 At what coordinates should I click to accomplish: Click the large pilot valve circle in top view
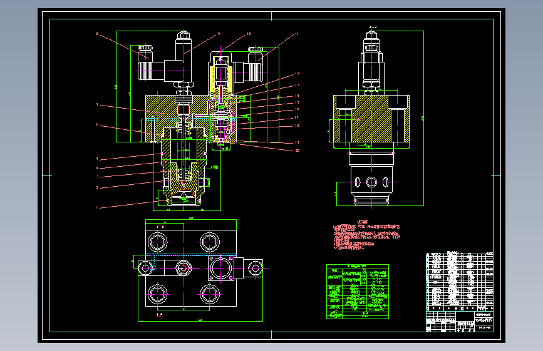pos(221,268)
